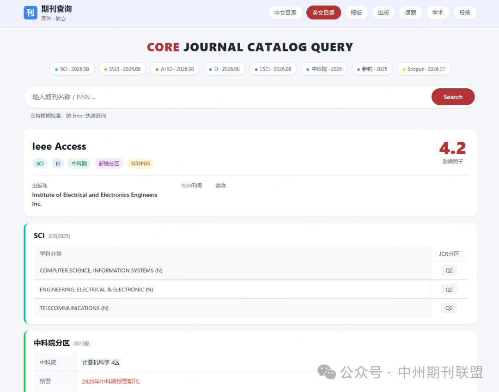Click the EI tag under Ieee Access
499x392 pixels.
(x=58, y=163)
